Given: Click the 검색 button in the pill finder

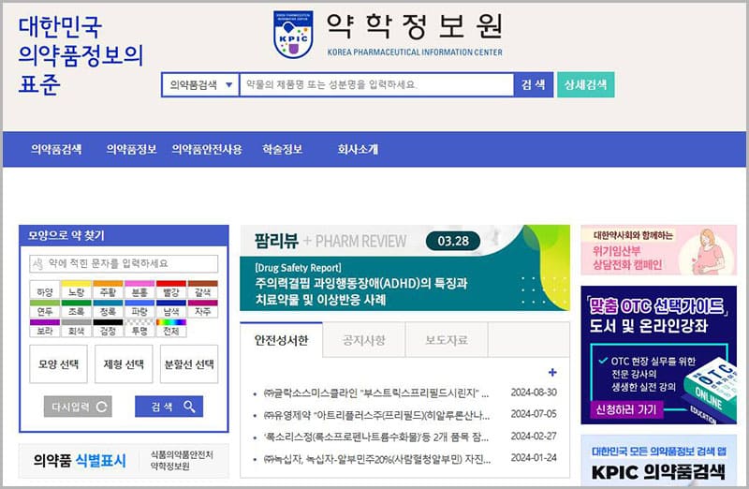Looking at the screenshot, I should 169,407.
